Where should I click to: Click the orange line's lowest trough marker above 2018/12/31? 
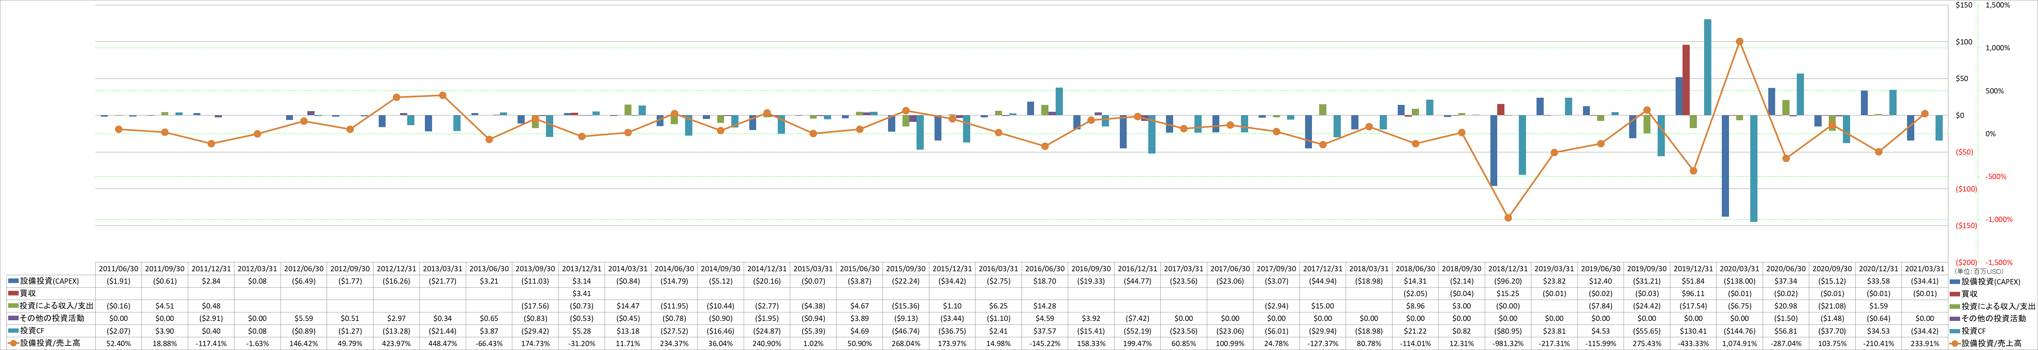coord(1508,217)
